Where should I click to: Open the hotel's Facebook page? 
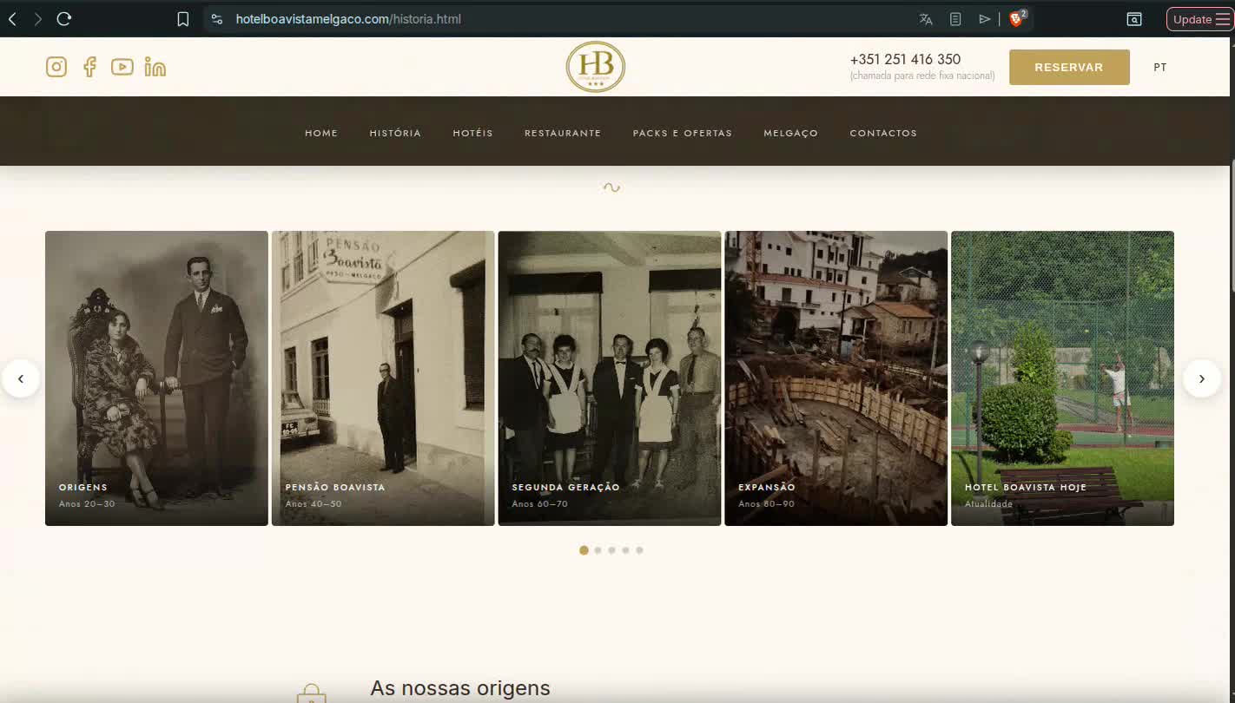tap(89, 67)
